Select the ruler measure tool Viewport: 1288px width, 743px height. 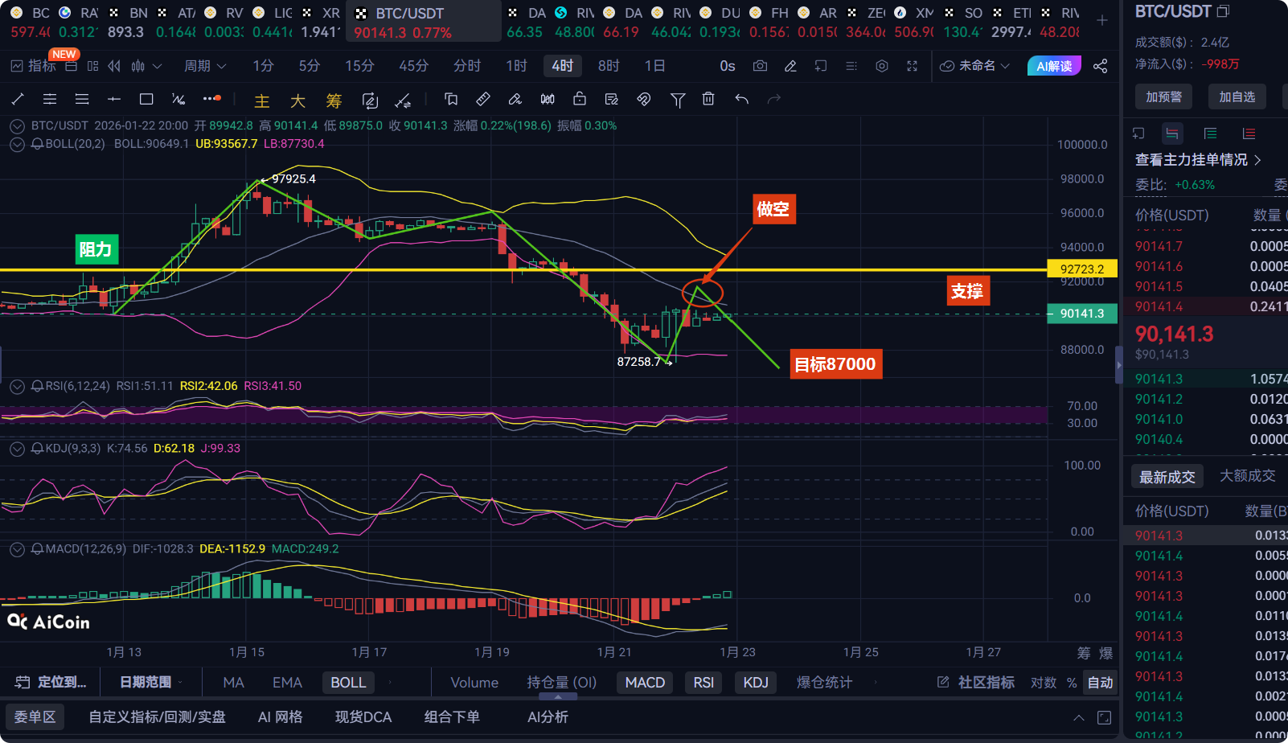pos(483,99)
